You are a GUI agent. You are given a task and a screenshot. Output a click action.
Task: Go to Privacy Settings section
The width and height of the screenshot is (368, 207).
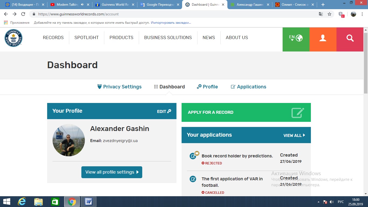119,87
